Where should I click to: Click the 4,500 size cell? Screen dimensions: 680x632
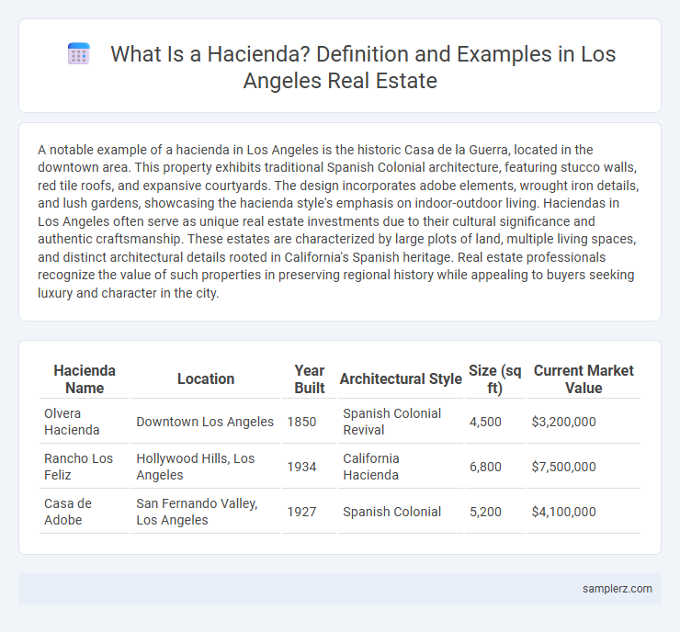coord(494,422)
